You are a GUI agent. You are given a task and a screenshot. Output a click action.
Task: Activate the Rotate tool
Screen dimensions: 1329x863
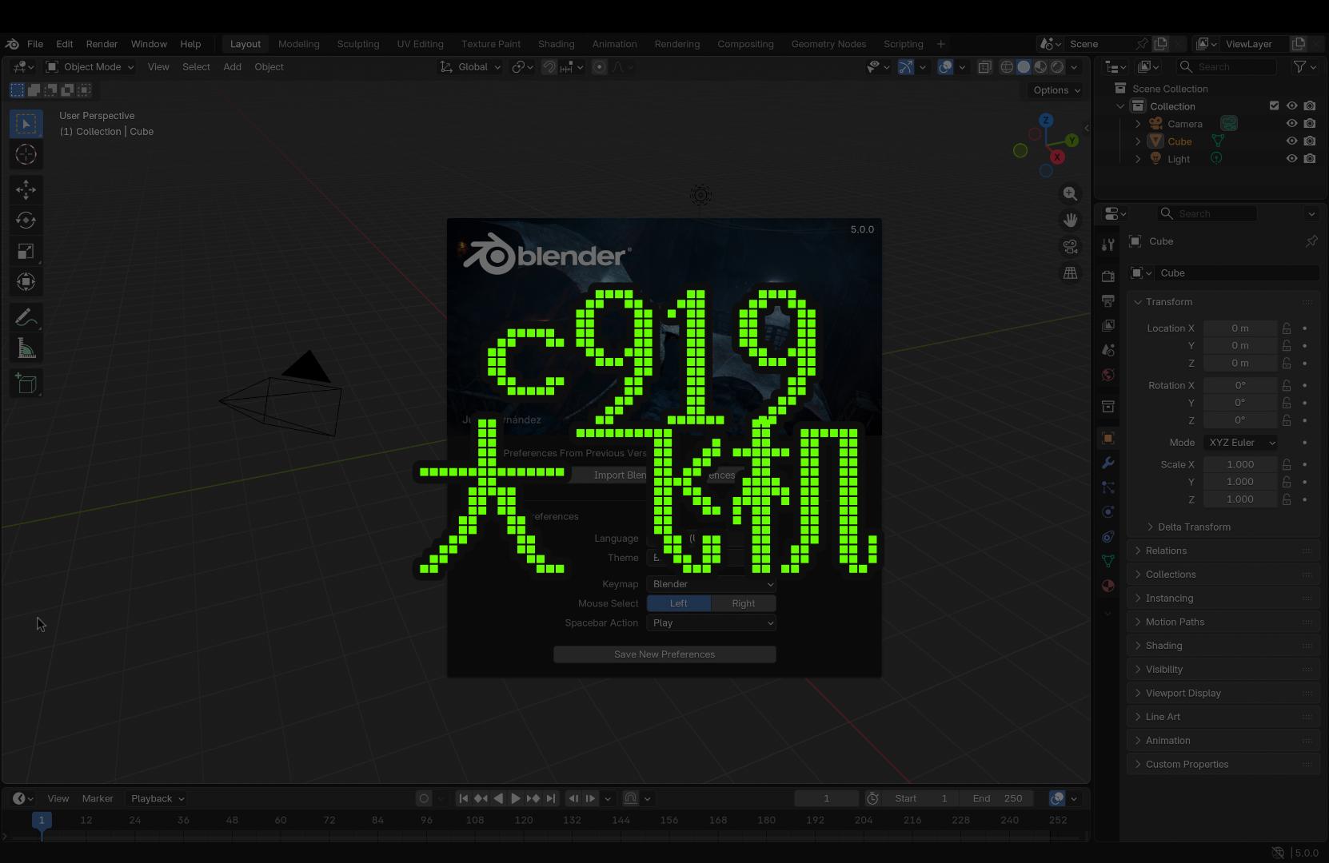pos(26,220)
